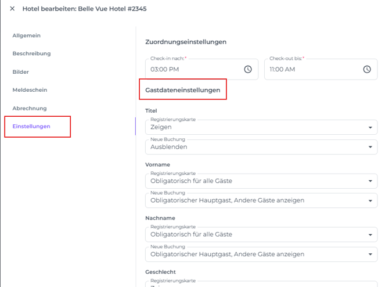The width and height of the screenshot is (389, 287).
Task: Click the Gastdateneinstellungen section heading
Action: coord(182,90)
